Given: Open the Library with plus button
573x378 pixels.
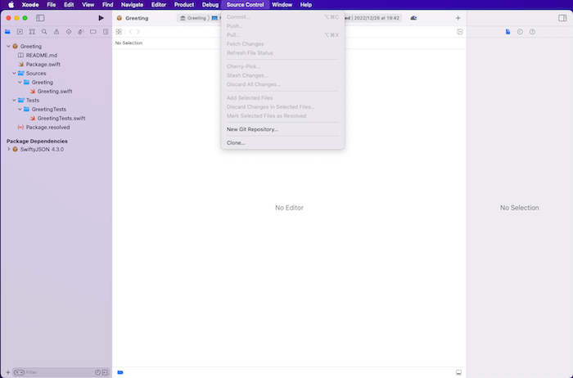Looking at the screenshot, I should (458, 18).
